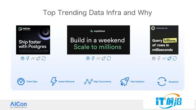This screenshot has width=196, height=110.
Task: Click the large Simplicity circular arrows icon
Action: [x=162, y=81]
